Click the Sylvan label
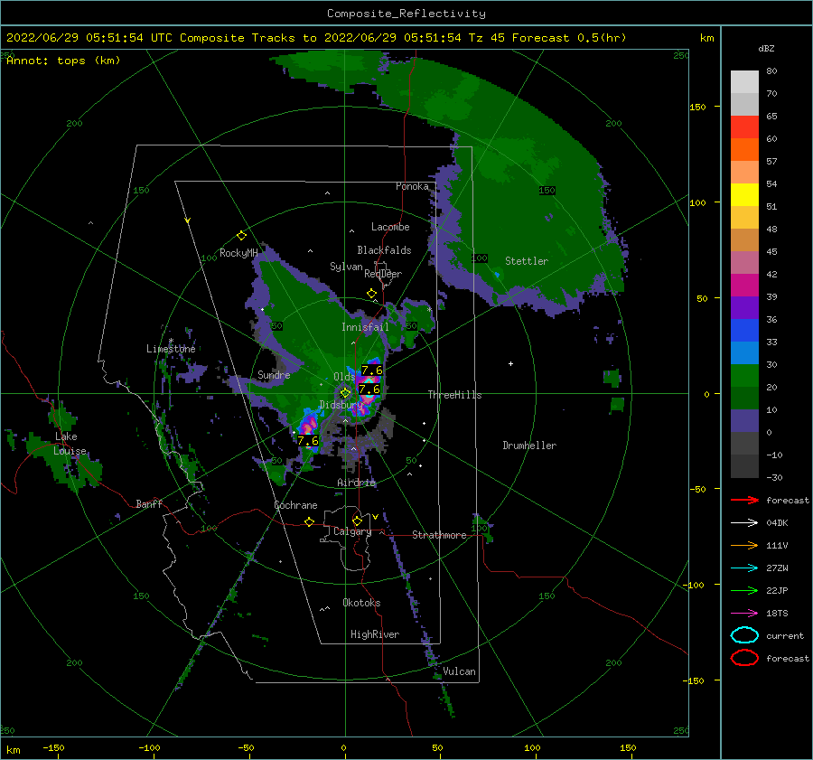 click(346, 267)
